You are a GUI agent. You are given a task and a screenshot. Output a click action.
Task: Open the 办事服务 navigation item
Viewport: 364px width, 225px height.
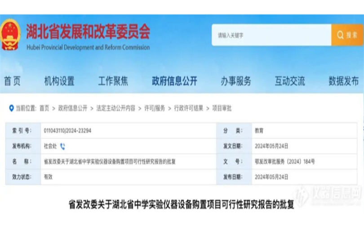236,81
